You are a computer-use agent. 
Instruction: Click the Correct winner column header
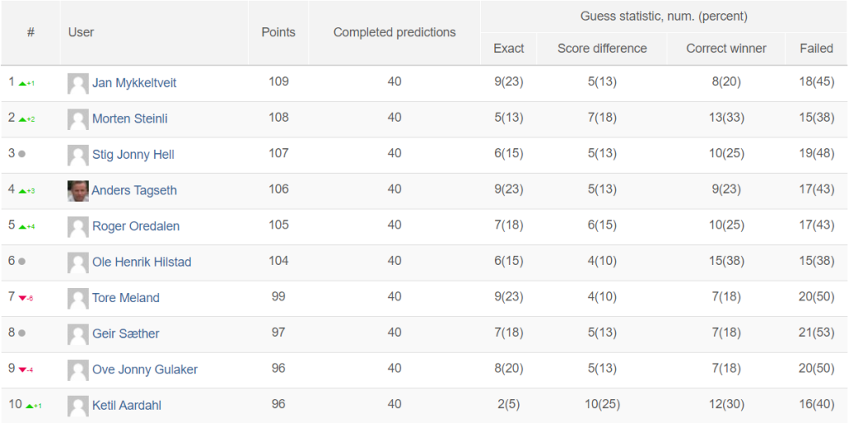(726, 49)
